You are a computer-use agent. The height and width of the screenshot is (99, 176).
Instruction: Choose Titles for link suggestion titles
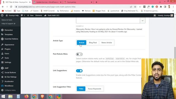coord(81,89)
